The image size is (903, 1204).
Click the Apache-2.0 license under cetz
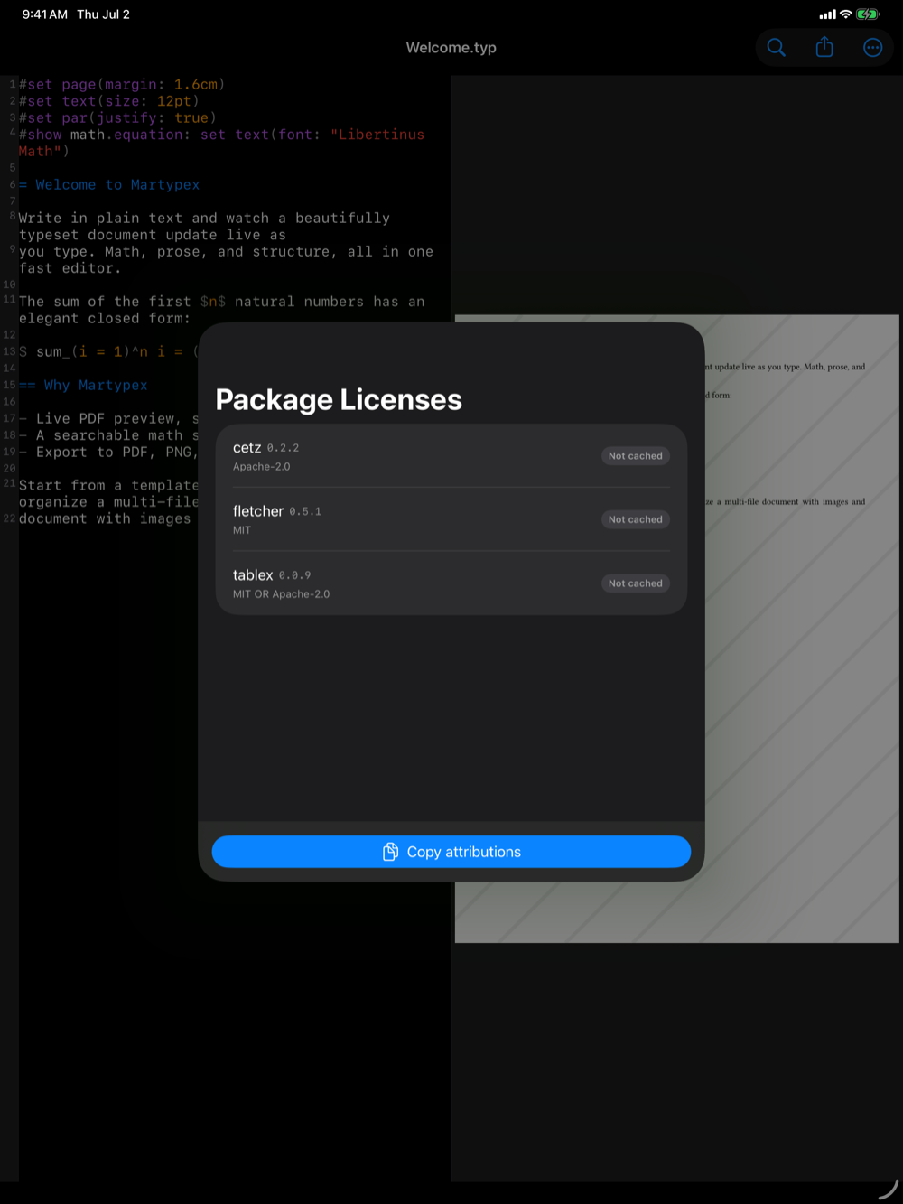(x=262, y=467)
